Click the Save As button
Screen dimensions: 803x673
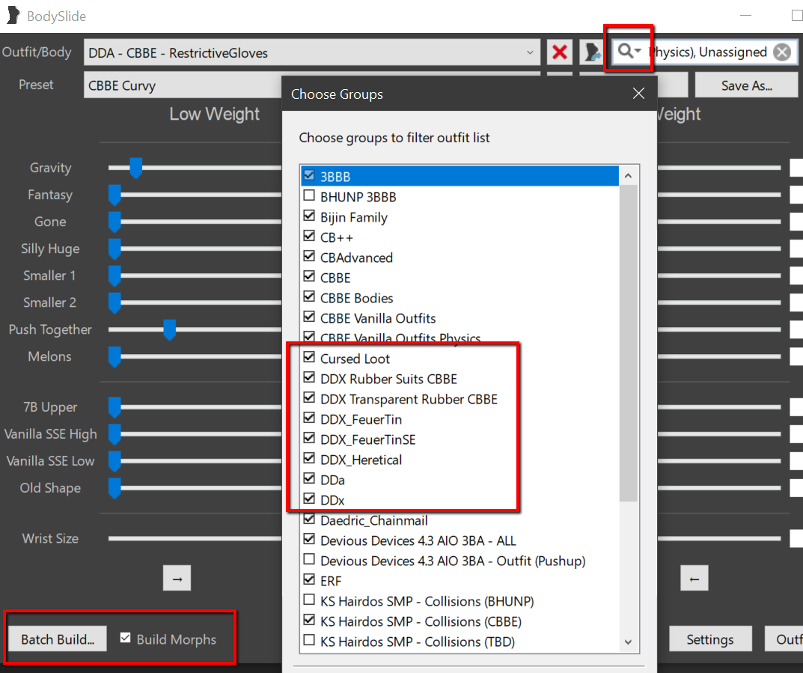[746, 85]
